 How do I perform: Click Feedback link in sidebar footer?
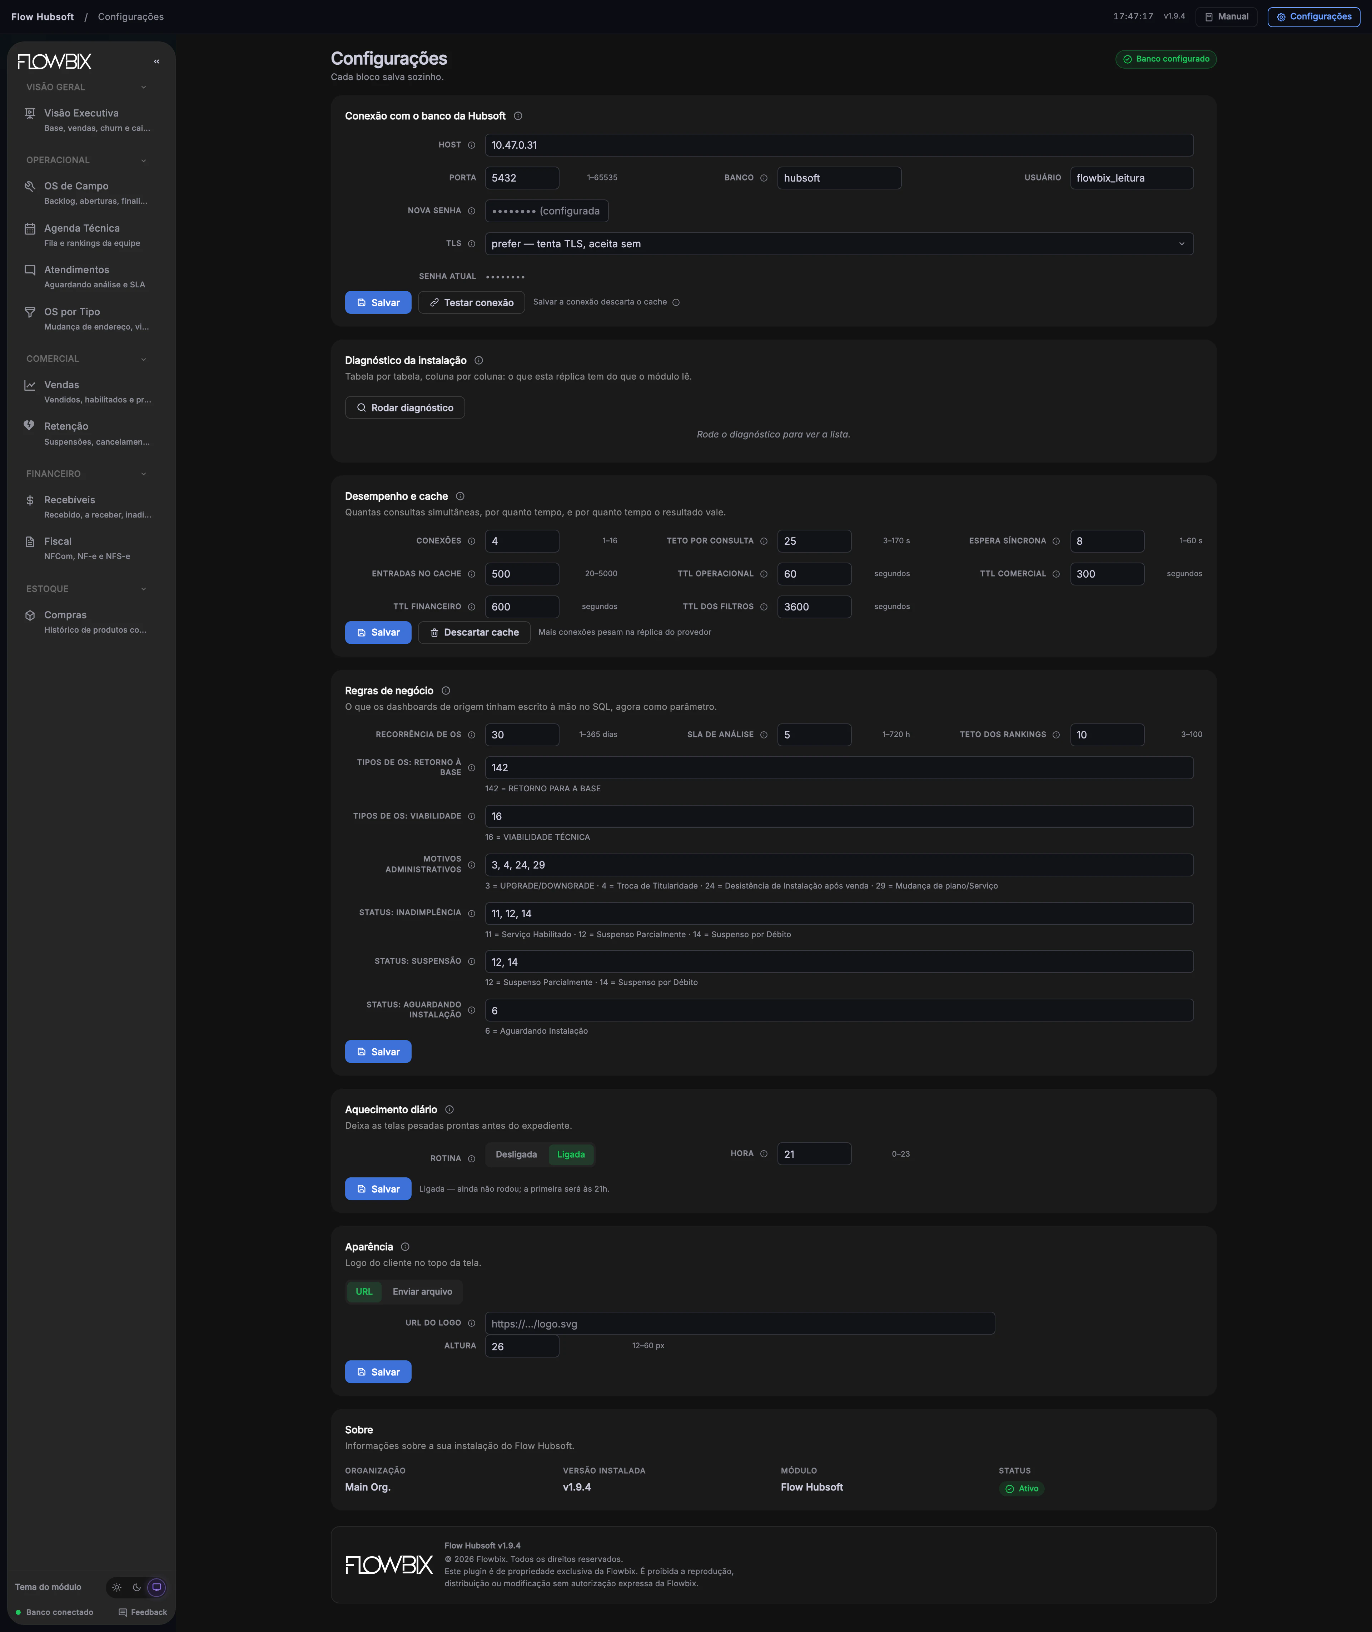click(143, 1613)
